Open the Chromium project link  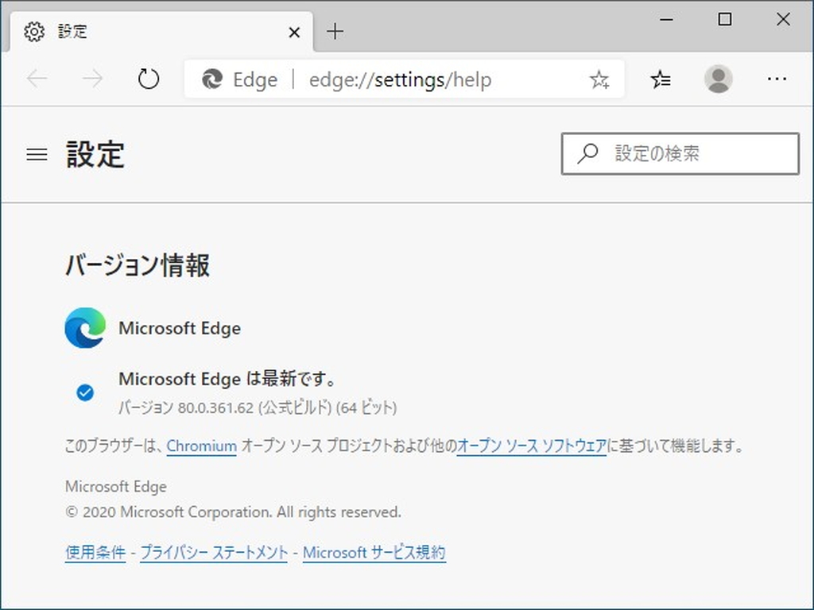201,446
